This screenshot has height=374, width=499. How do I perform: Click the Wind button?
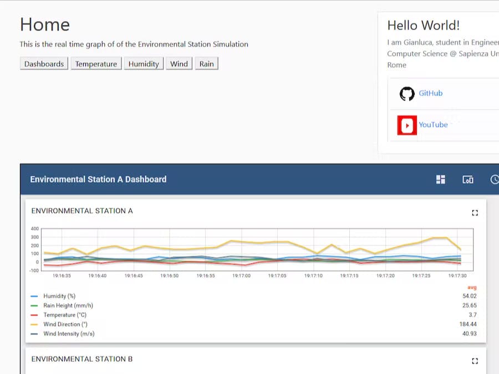(x=179, y=63)
